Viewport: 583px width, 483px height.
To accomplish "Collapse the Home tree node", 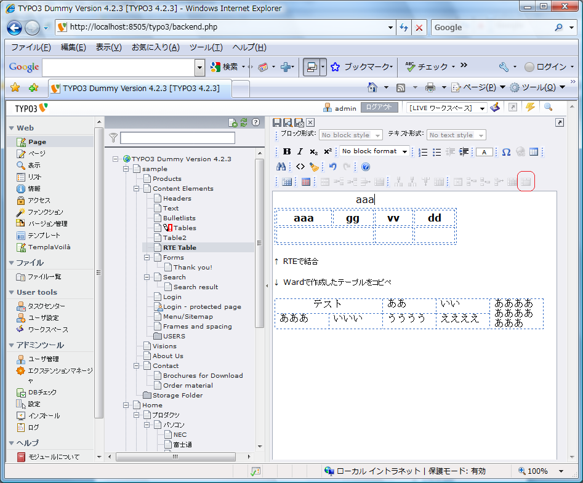I will coord(126,405).
